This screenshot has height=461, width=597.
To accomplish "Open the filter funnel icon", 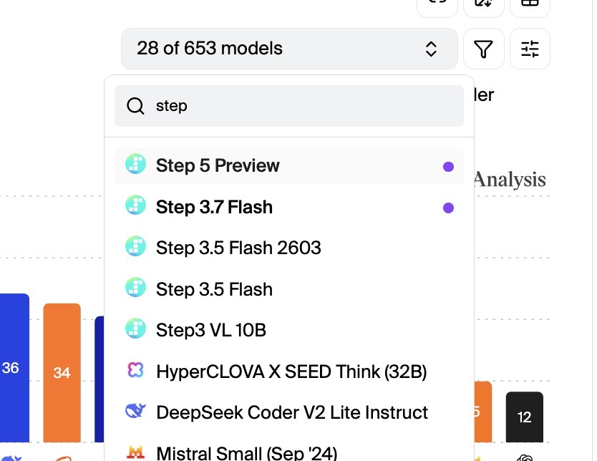I will pos(483,49).
